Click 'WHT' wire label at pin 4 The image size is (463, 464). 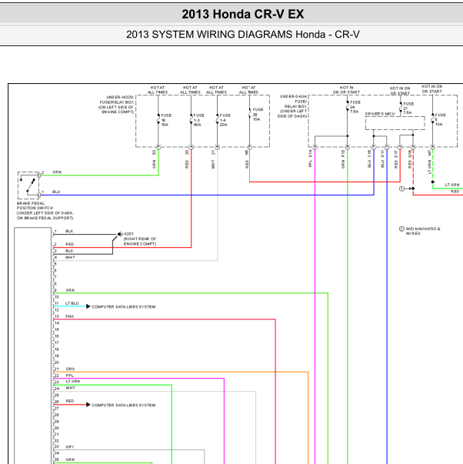pyautogui.click(x=70, y=258)
